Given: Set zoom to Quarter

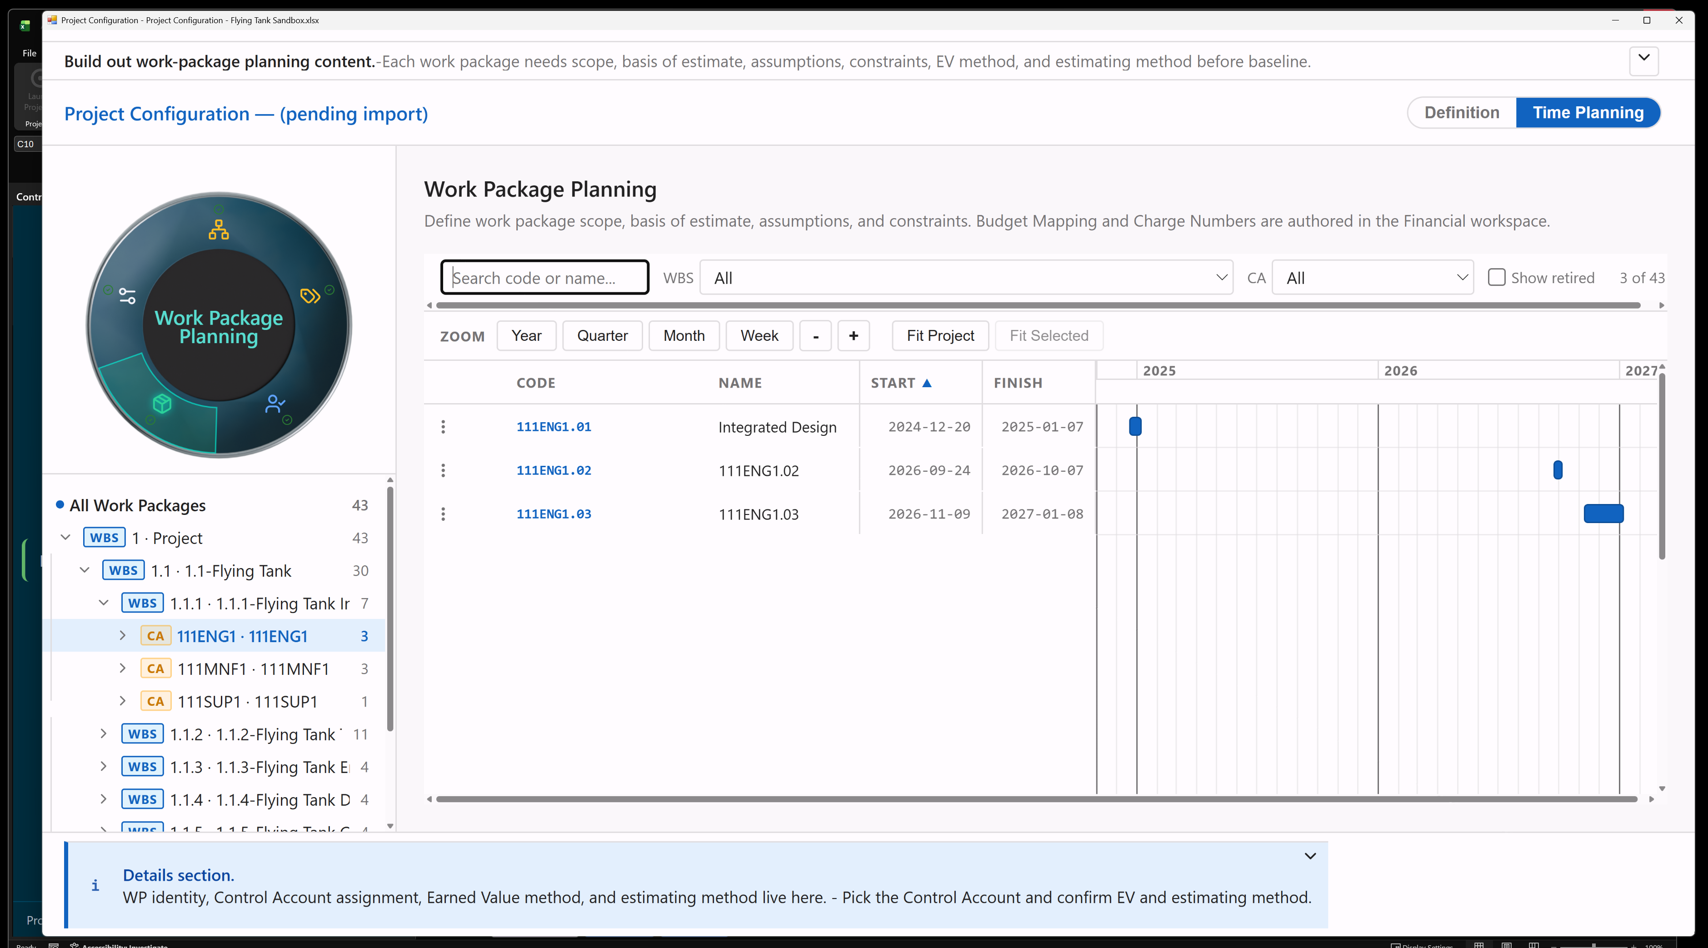Looking at the screenshot, I should (602, 335).
